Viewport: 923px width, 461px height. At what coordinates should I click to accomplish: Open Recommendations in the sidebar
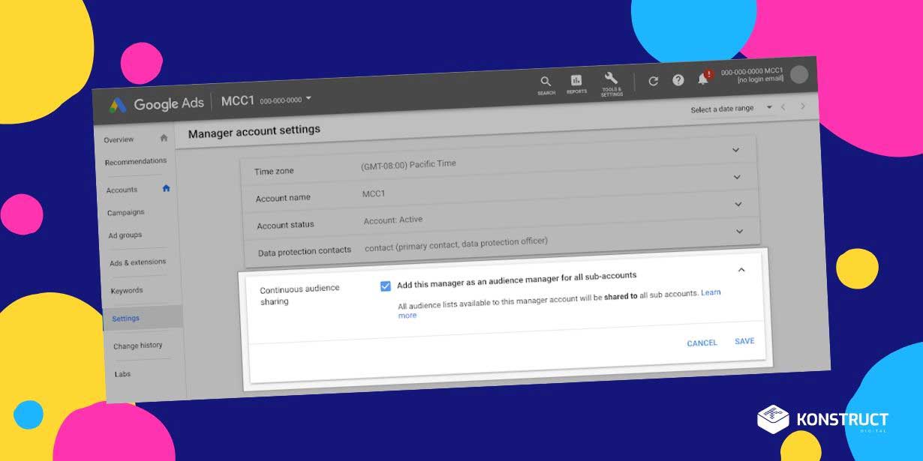136,161
